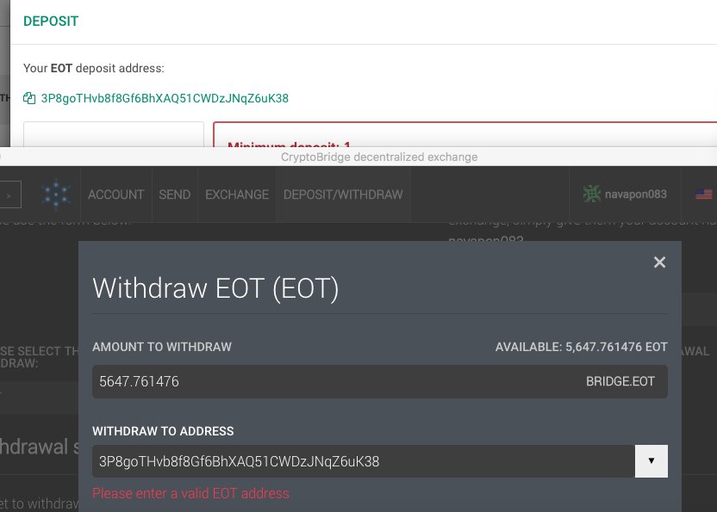Click the DEPOSIT heading text

click(x=51, y=21)
